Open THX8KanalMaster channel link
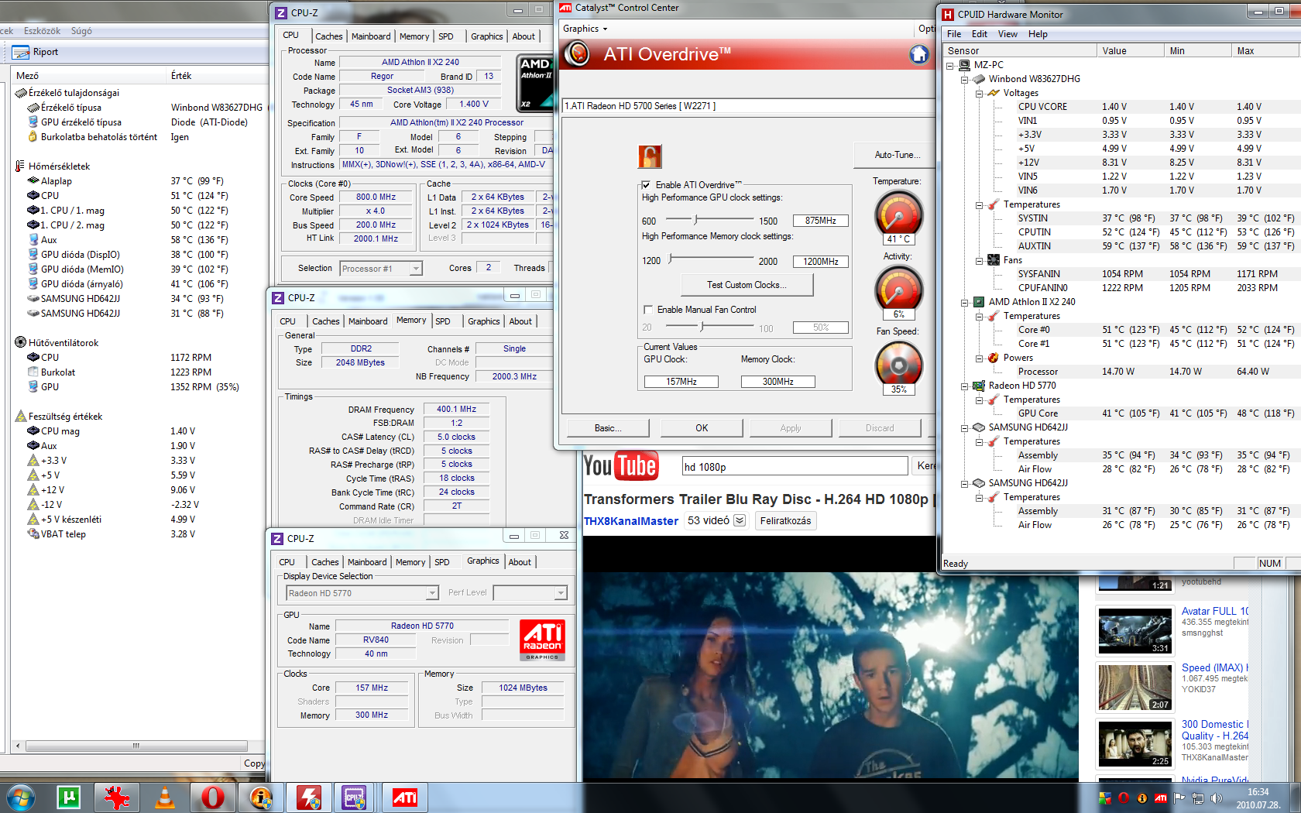Image resolution: width=1301 pixels, height=813 pixels. [631, 521]
